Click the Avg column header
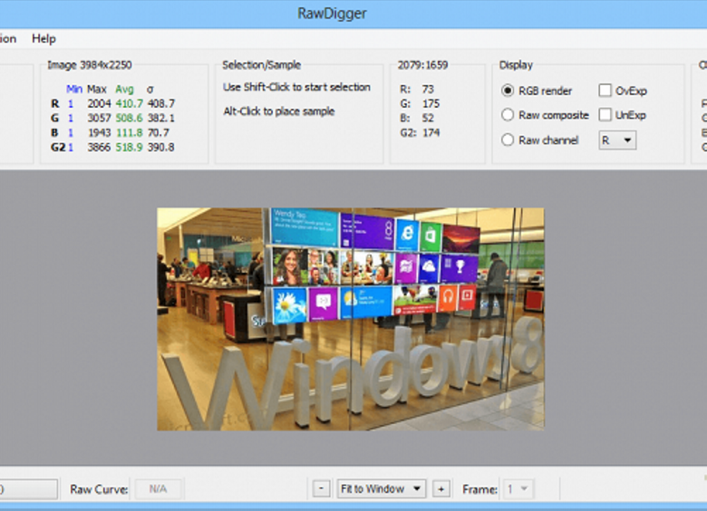This screenshot has width=707, height=511. point(124,89)
